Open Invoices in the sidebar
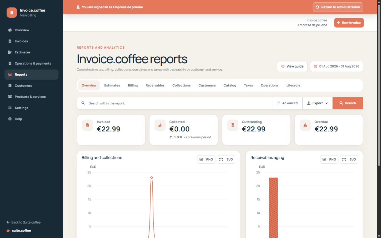Image resolution: width=381 pixels, height=238 pixels. [32, 41]
